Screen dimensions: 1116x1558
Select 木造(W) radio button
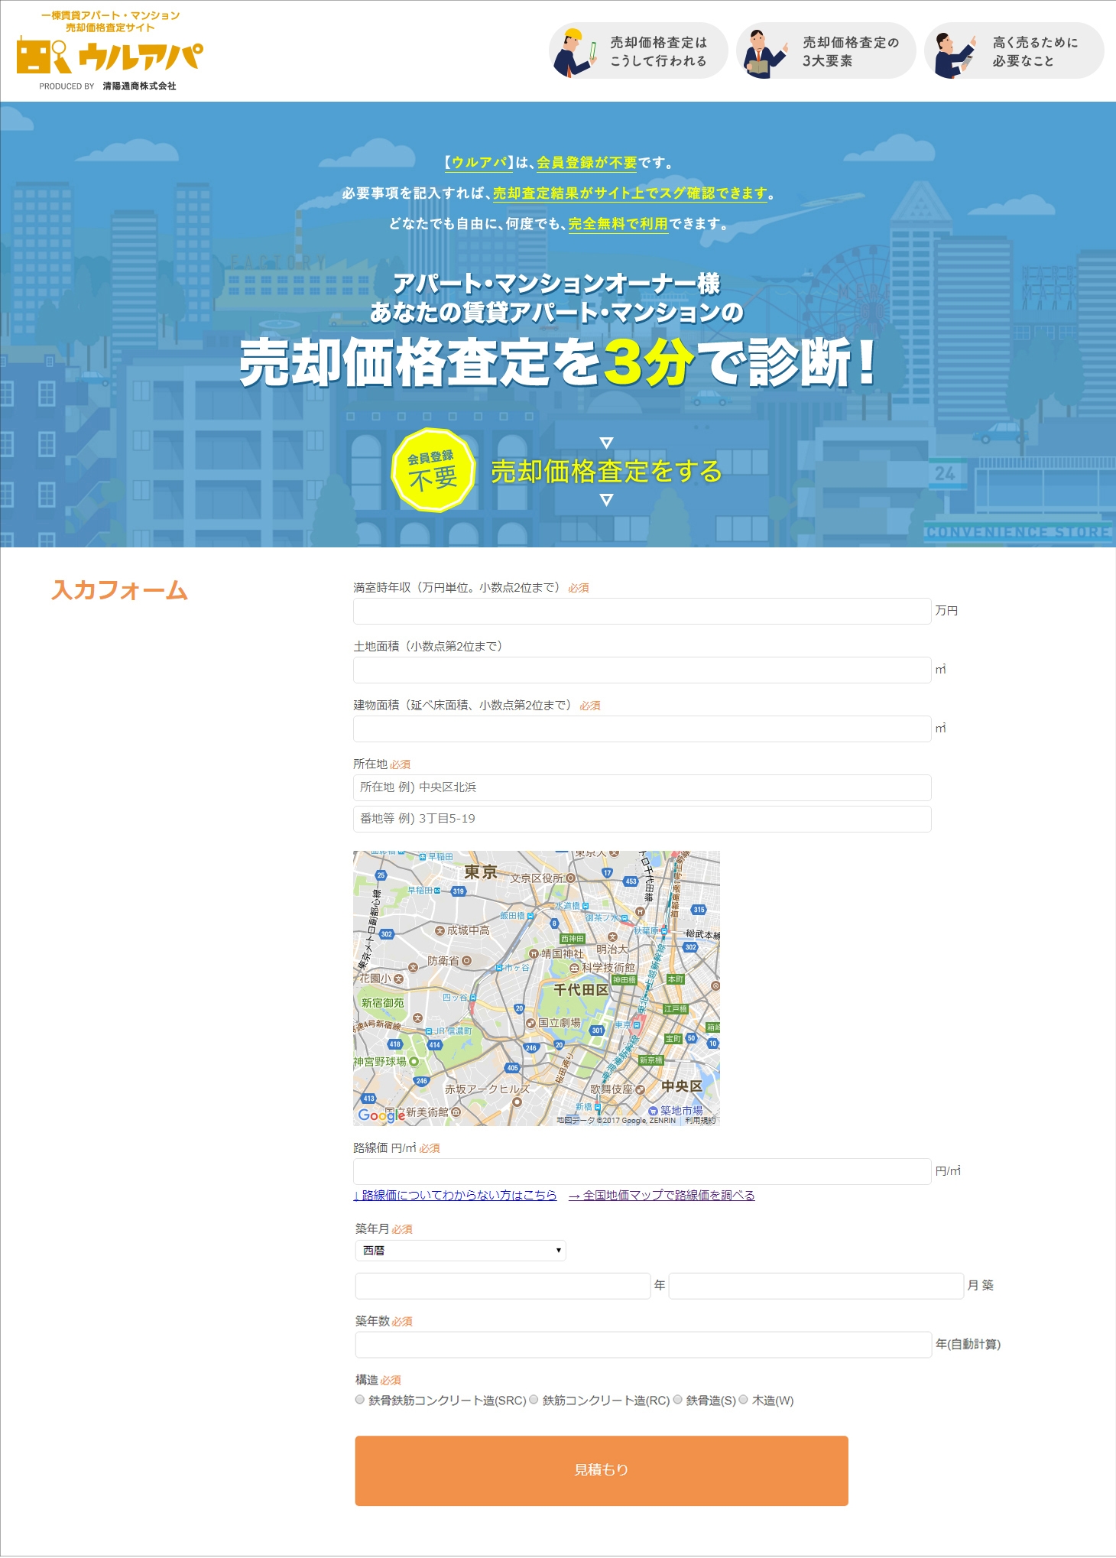[x=743, y=1400]
